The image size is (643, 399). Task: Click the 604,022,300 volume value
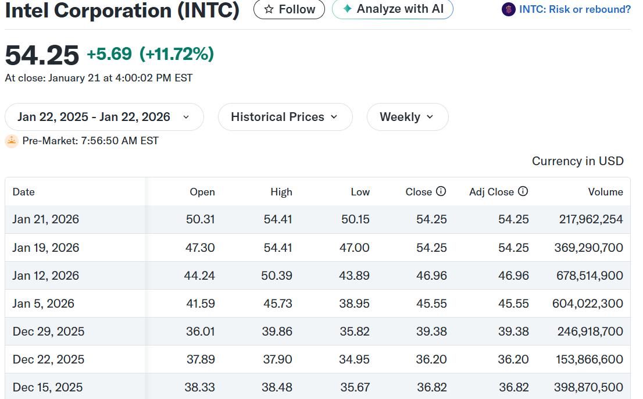pos(588,304)
